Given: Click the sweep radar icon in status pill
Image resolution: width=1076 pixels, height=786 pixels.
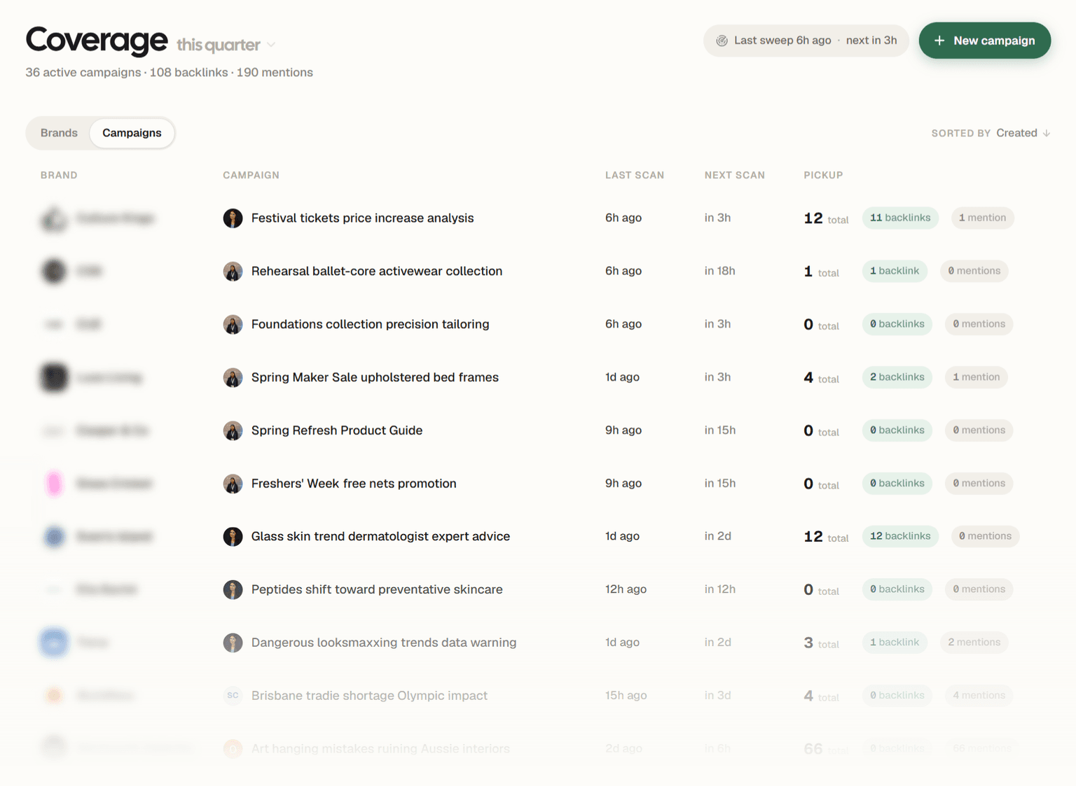Looking at the screenshot, I should (x=722, y=41).
